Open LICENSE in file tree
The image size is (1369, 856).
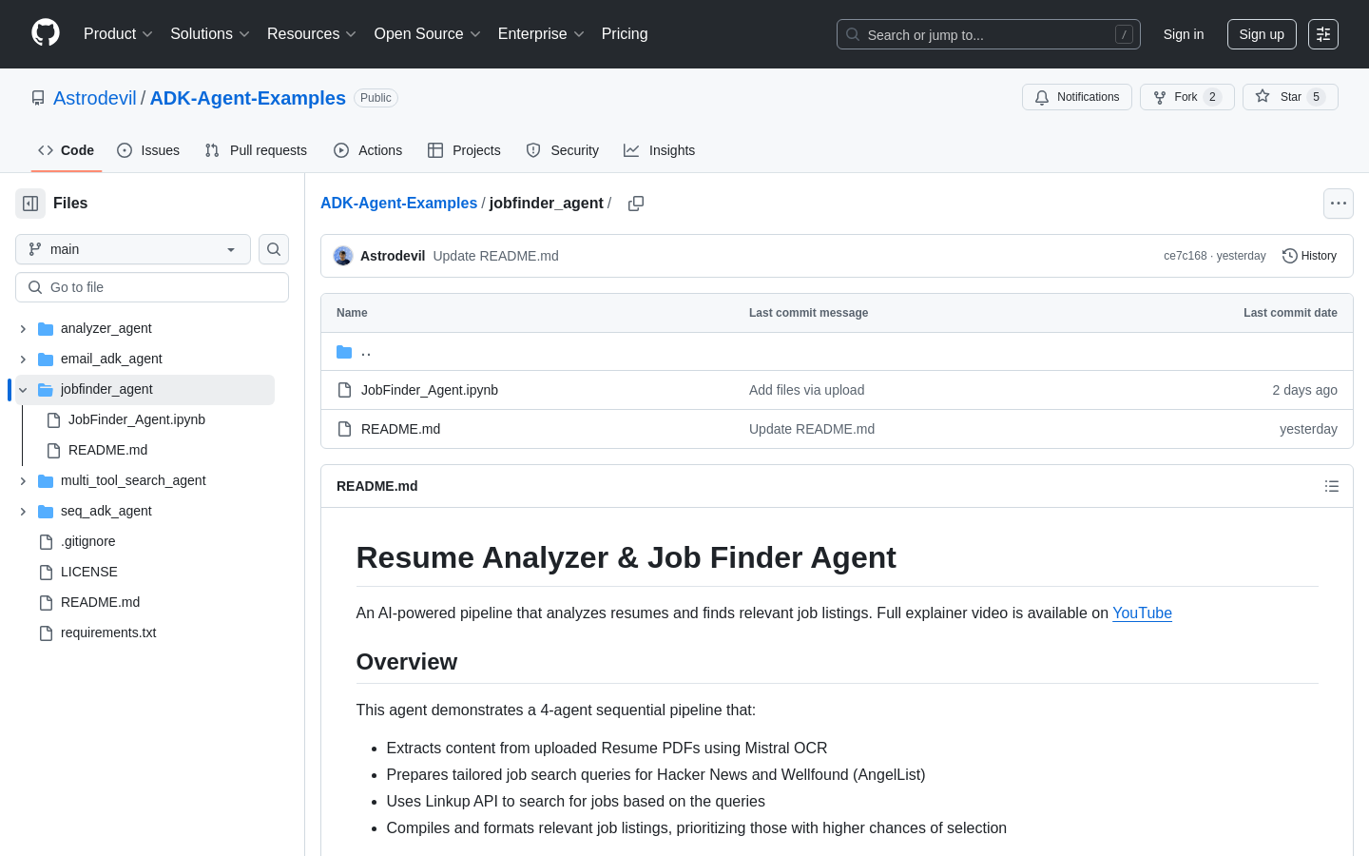coord(89,572)
